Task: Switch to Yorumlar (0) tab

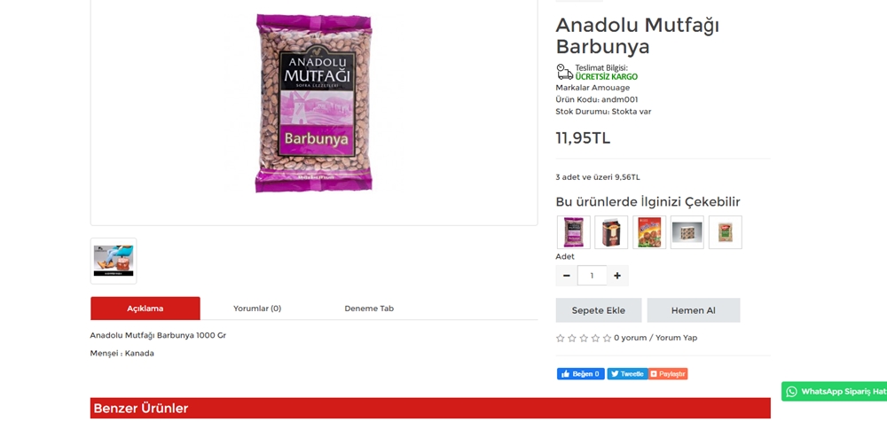Action: (x=257, y=309)
